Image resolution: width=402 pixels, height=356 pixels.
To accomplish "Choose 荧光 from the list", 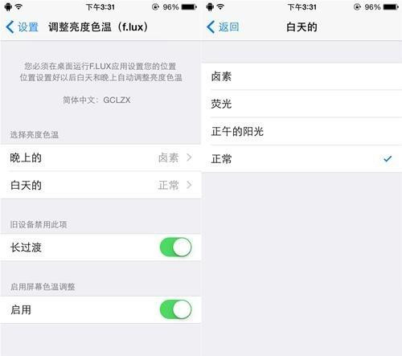I will click(x=301, y=104).
